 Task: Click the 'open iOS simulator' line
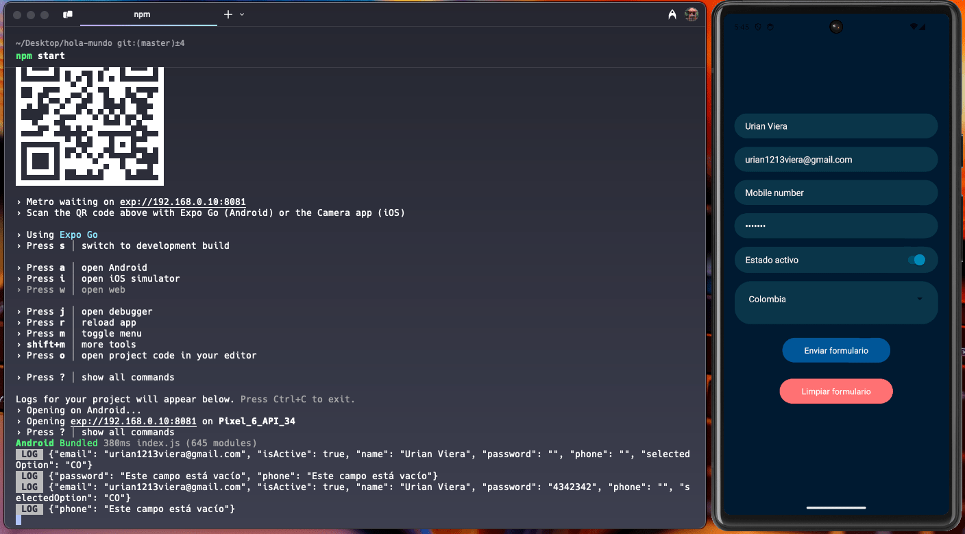click(x=98, y=279)
